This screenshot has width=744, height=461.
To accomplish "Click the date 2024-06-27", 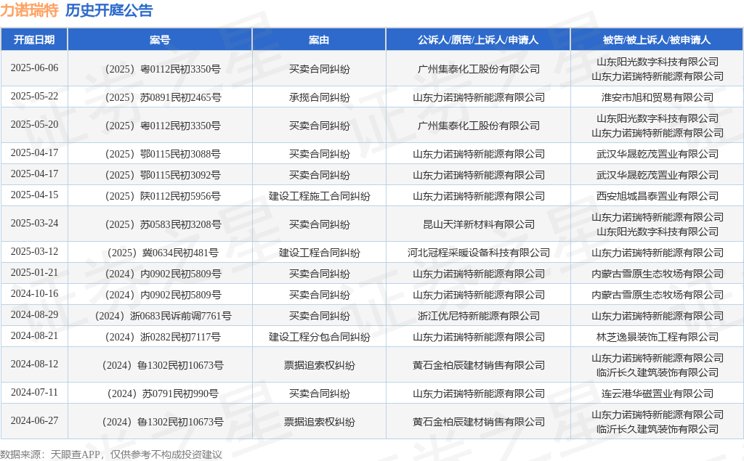I will (x=34, y=420).
